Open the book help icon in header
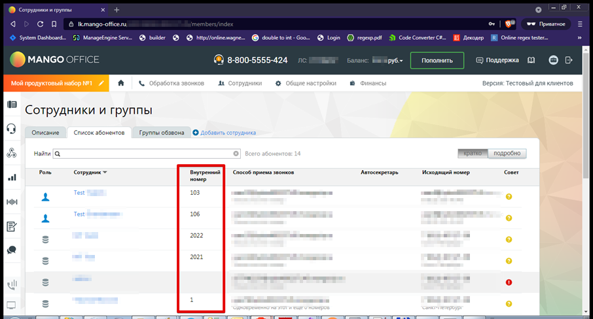This screenshot has height=319, width=593. [x=531, y=60]
